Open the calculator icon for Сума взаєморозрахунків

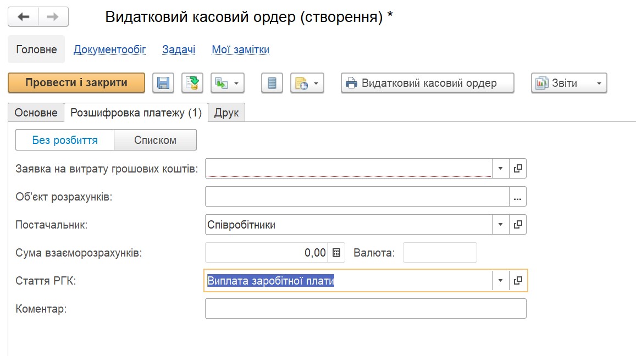[x=336, y=253]
